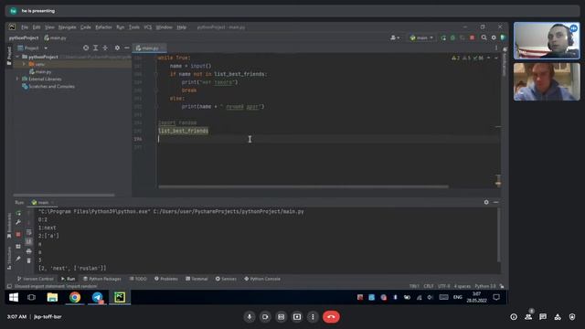This screenshot has width=585, height=329.
Task: Select opened file target icon in Project panel
Action: [86, 48]
